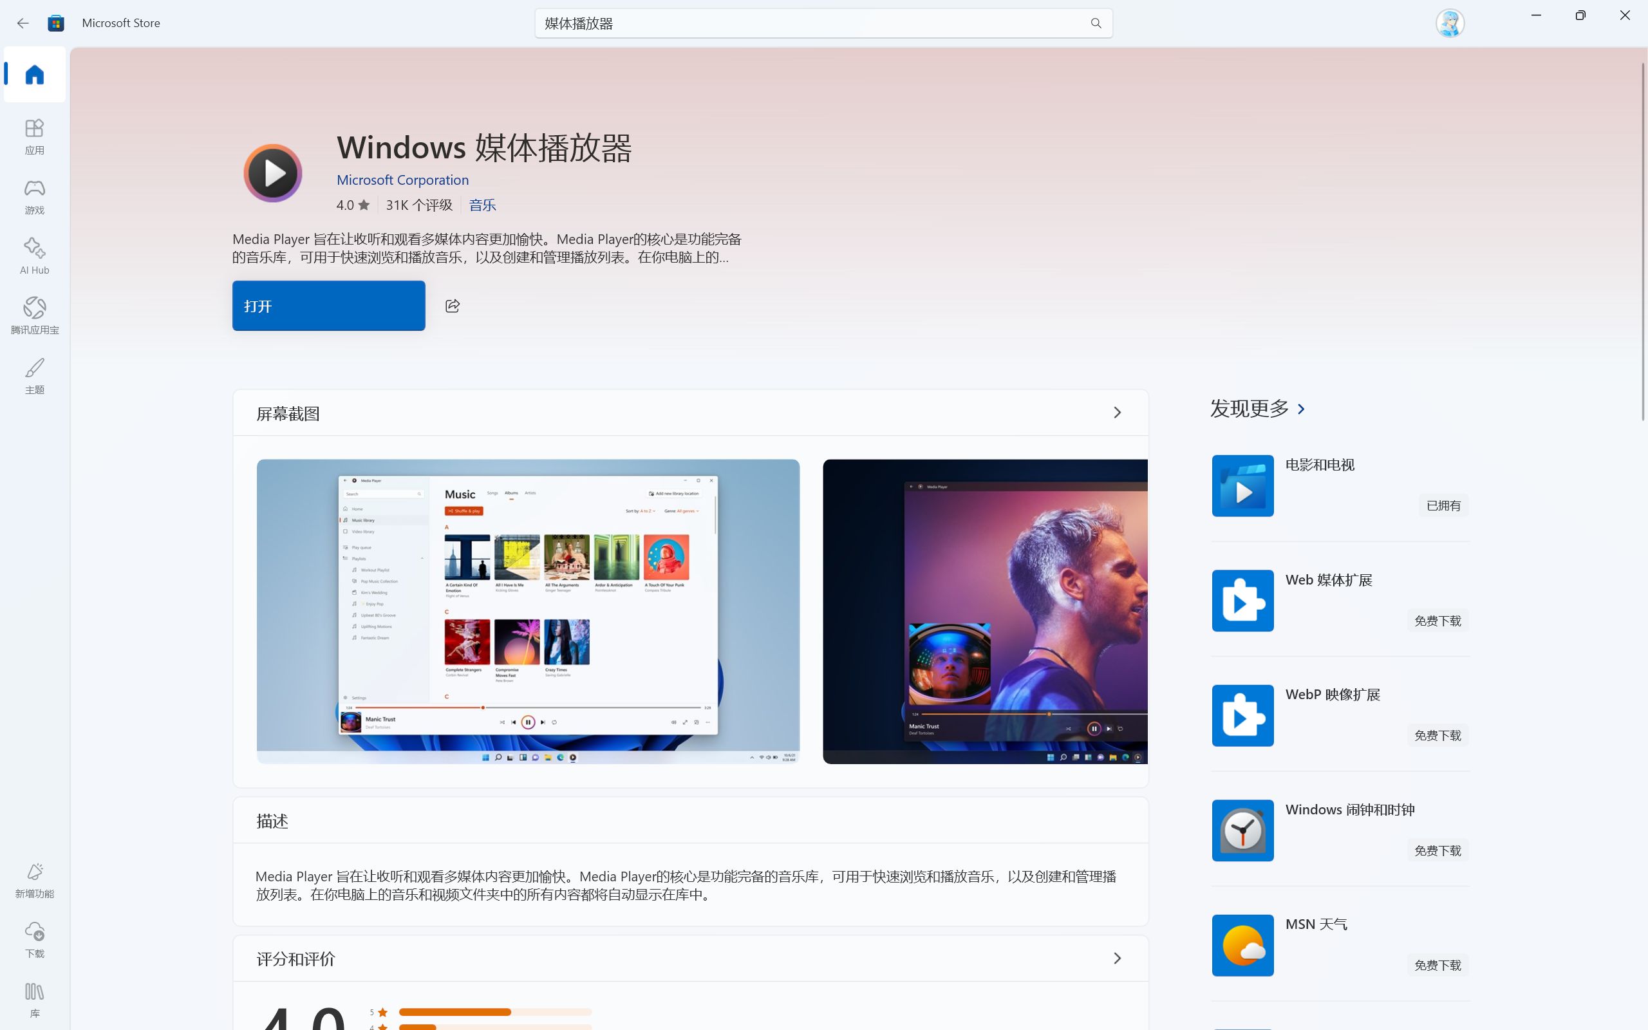Open the WebP 映像扩展 app title

click(1333, 694)
